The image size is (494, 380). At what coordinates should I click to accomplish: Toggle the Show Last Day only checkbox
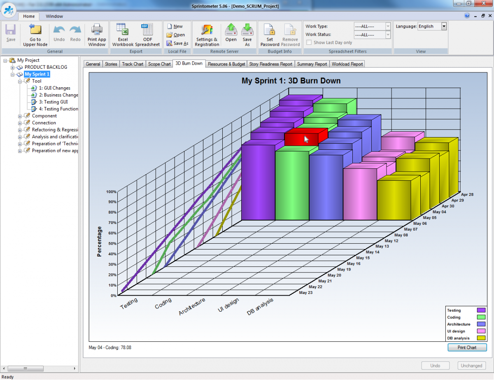309,42
